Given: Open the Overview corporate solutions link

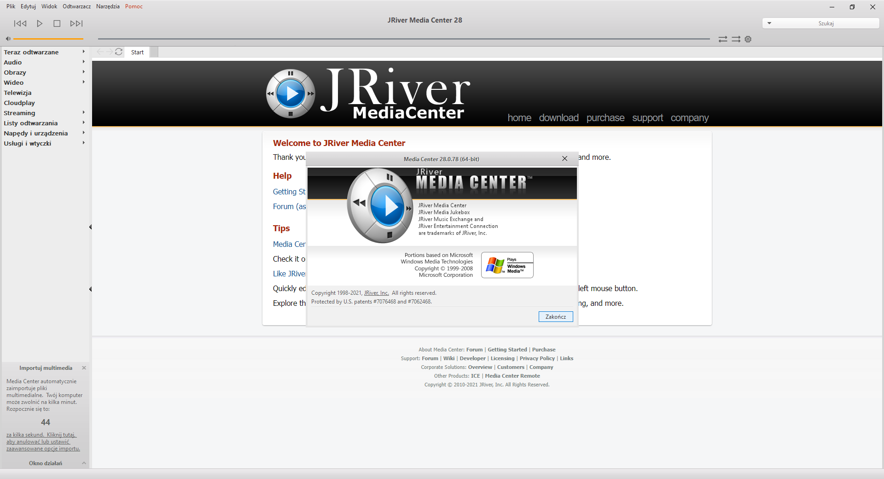Looking at the screenshot, I should pyautogui.click(x=480, y=367).
